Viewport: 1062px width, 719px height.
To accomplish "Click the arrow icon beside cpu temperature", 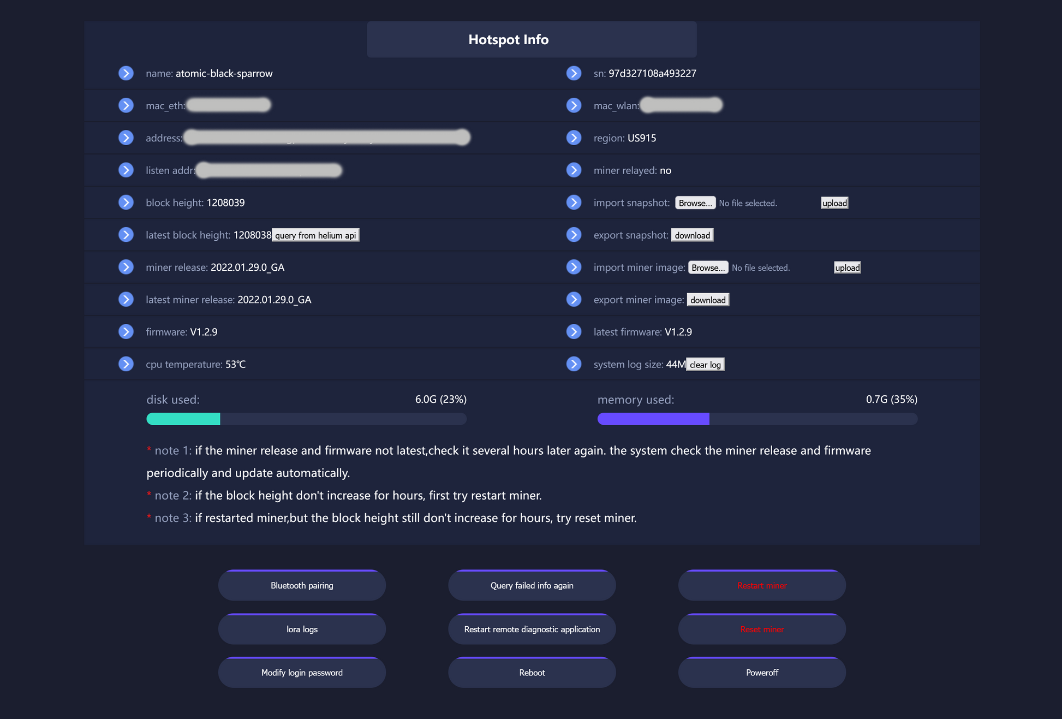I will 126,364.
